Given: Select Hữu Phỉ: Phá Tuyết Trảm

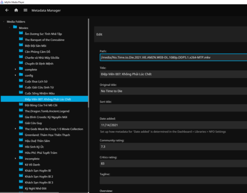Looking at the screenshot, I should (x=41, y=153).
